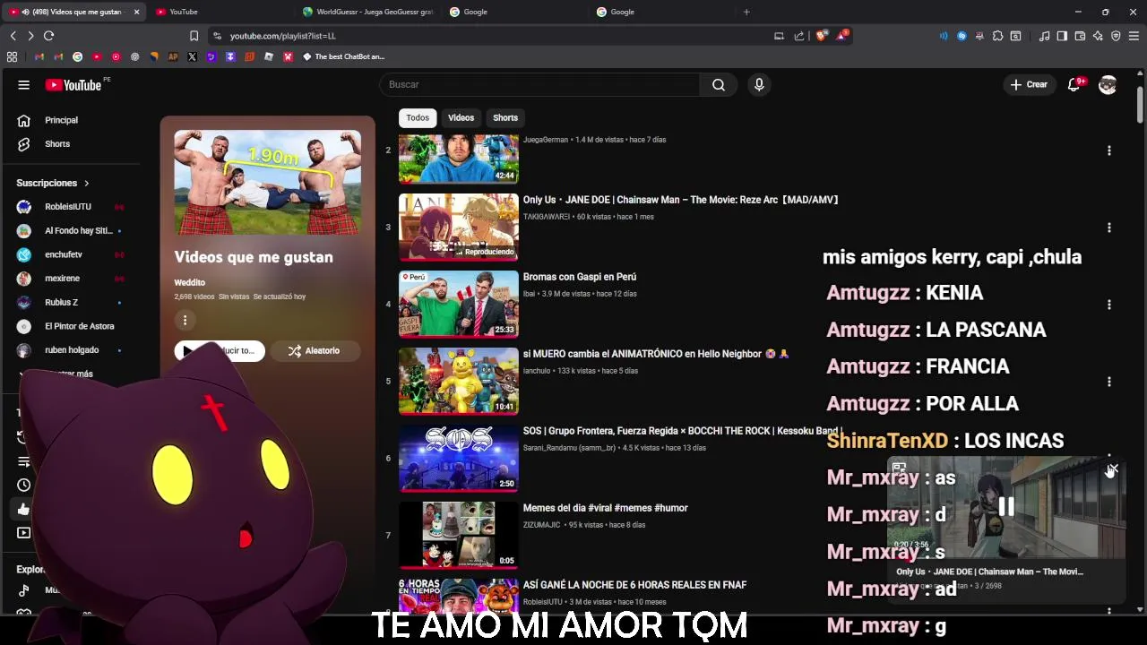This screenshot has height=645, width=1147.
Task: Select the Todos filter chip
Action: pos(418,117)
